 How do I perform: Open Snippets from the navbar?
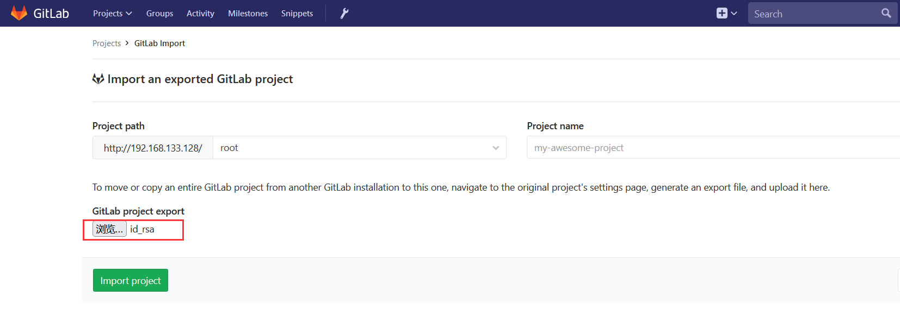[x=297, y=13]
